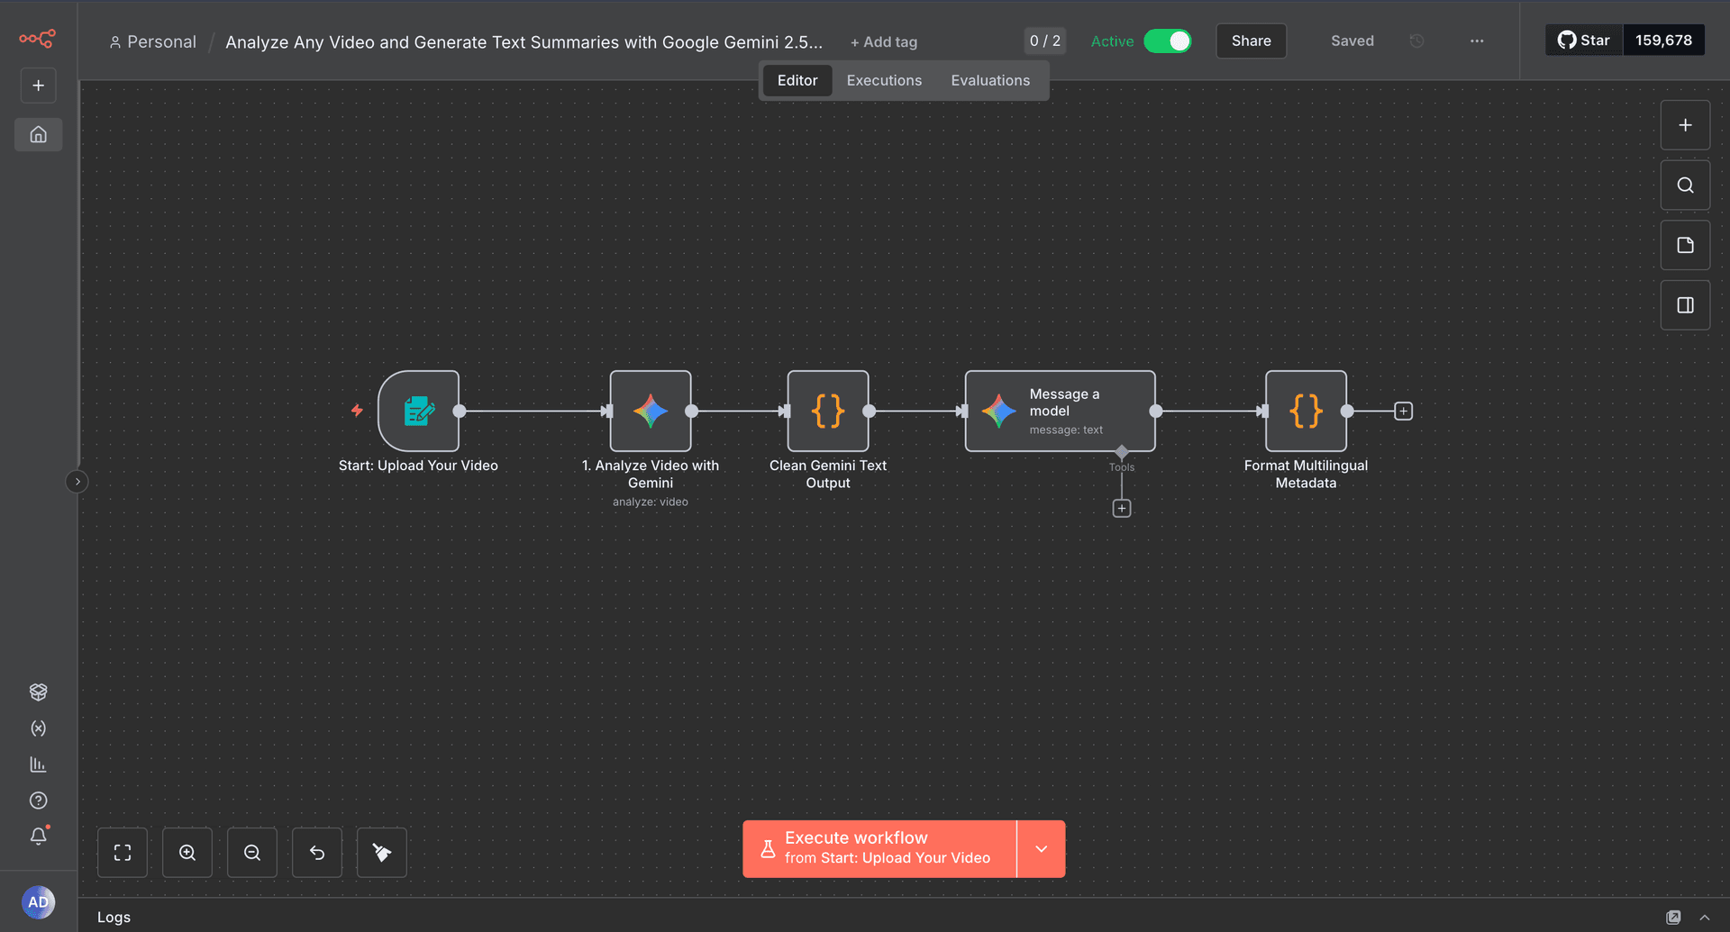Open the notifications bell icon
Viewport: 1730px width, 932px height.
coord(38,837)
